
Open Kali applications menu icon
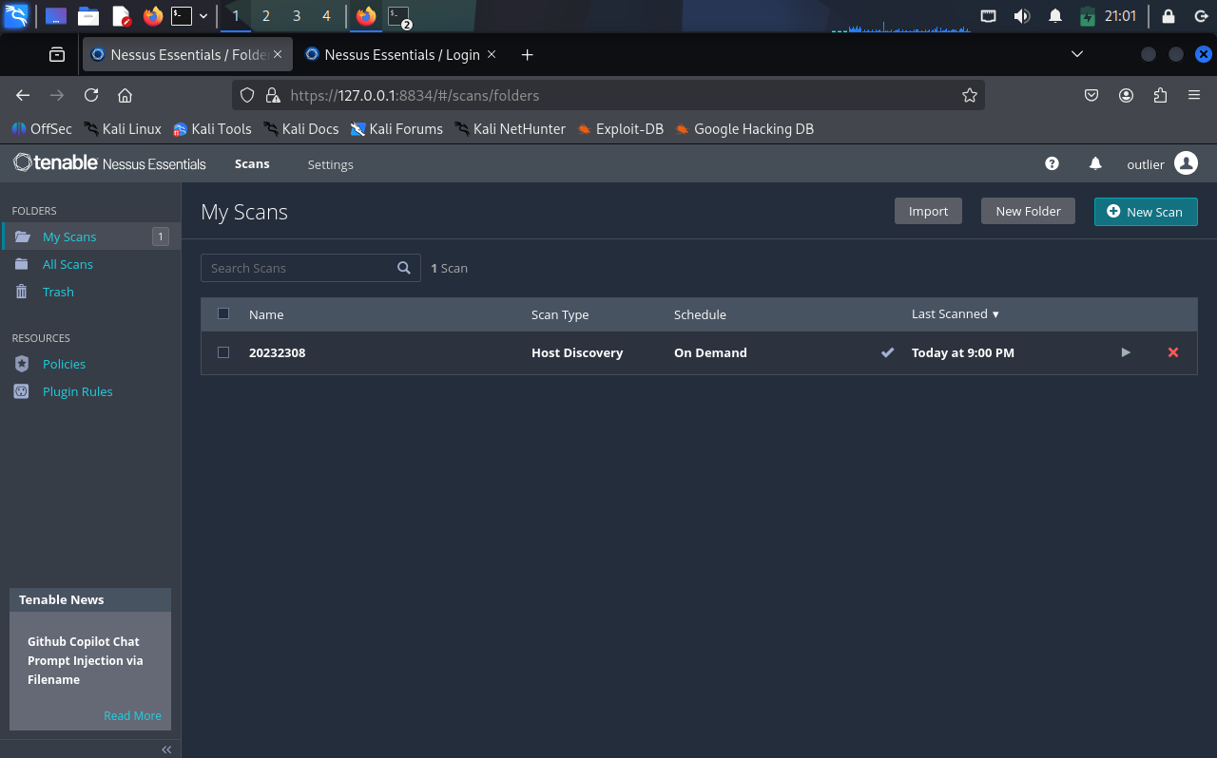point(16,16)
